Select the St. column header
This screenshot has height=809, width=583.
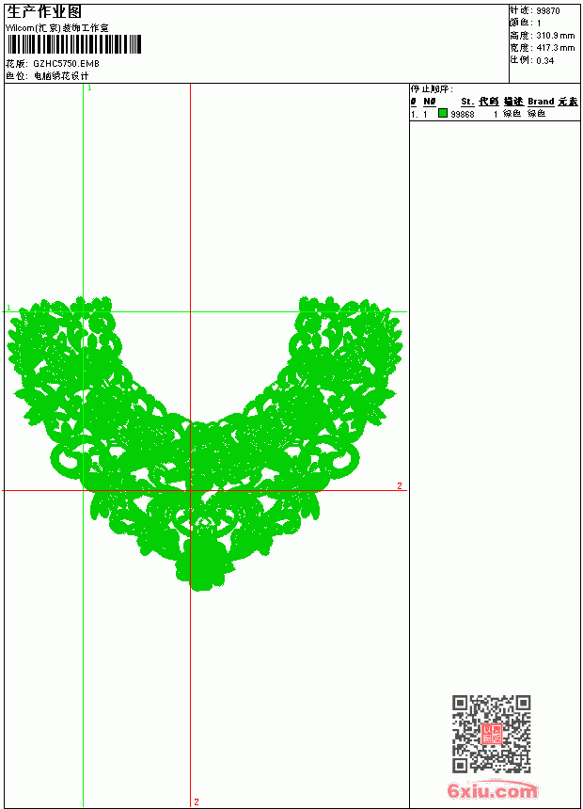467,102
